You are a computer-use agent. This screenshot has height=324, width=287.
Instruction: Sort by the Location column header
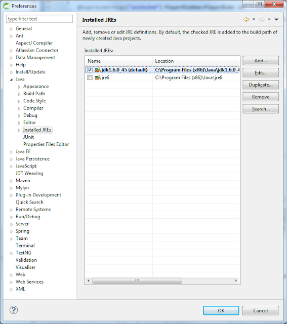pyautogui.click(x=196, y=61)
